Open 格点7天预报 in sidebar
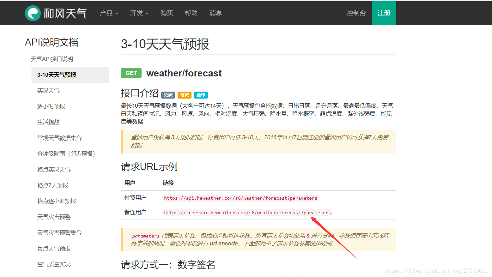492x277 pixels. 53,185
